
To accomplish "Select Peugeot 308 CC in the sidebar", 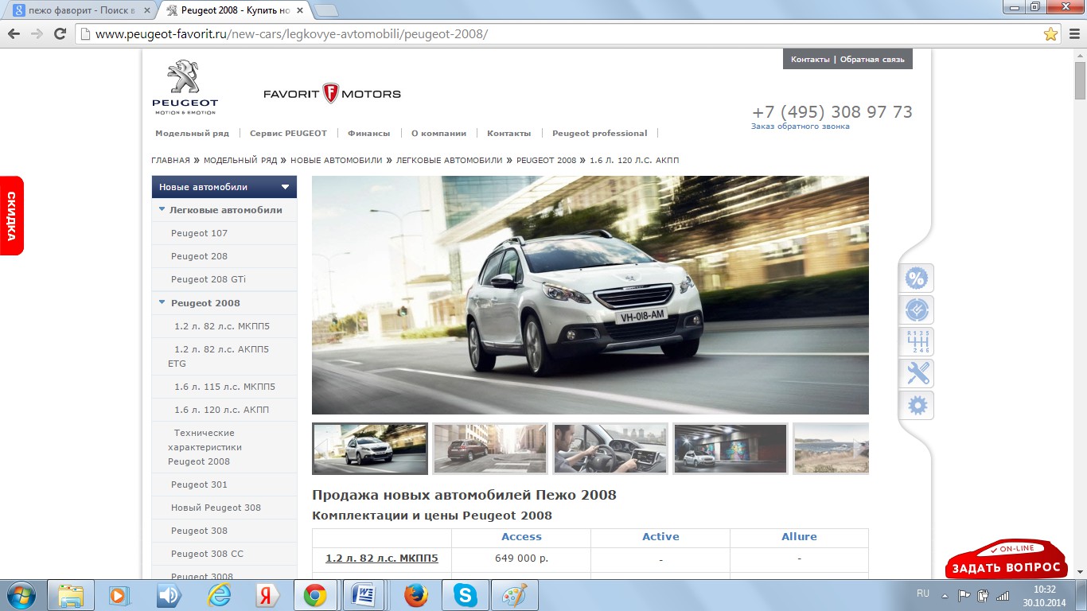I will 207,554.
